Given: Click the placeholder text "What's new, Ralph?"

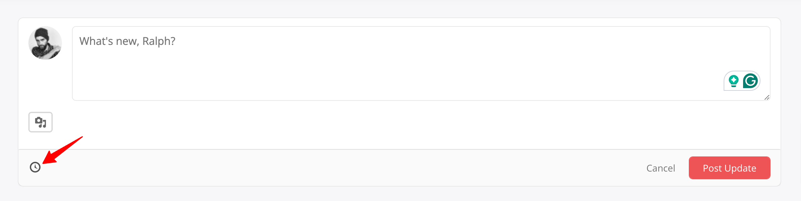Looking at the screenshot, I should tap(127, 41).
